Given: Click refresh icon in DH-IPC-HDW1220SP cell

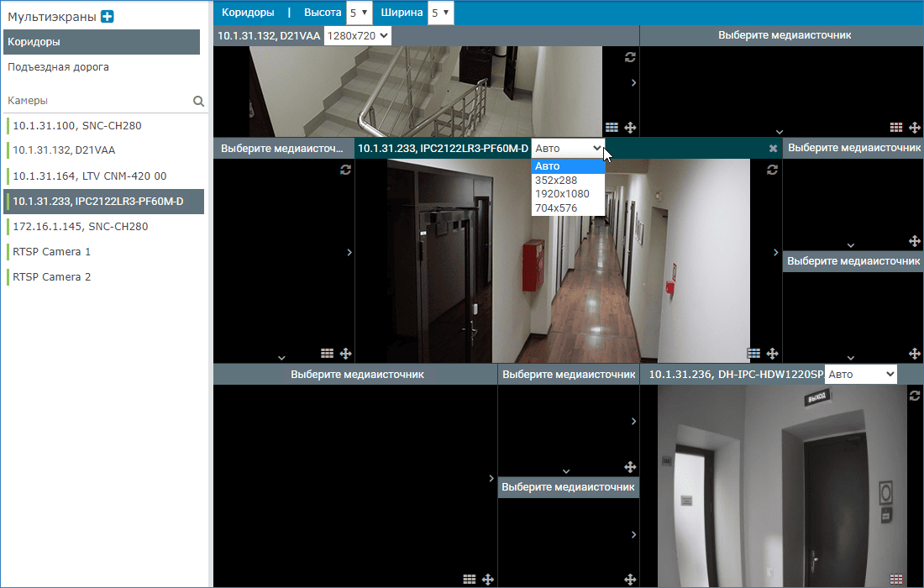Looking at the screenshot, I should coord(915,395).
